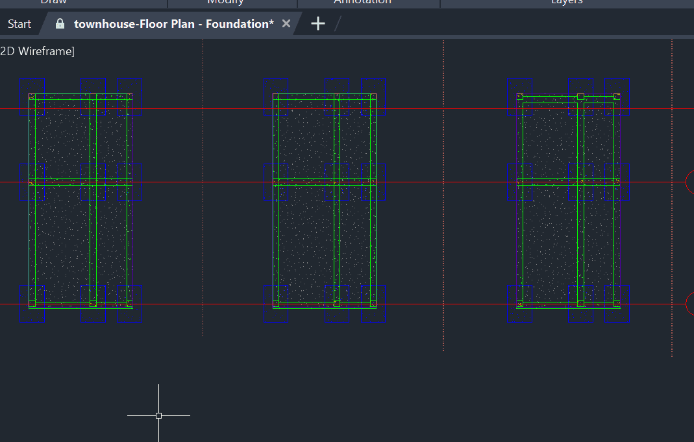Image resolution: width=694 pixels, height=442 pixels.
Task: Open the 2D Wireframe visual style control
Action: (x=38, y=51)
